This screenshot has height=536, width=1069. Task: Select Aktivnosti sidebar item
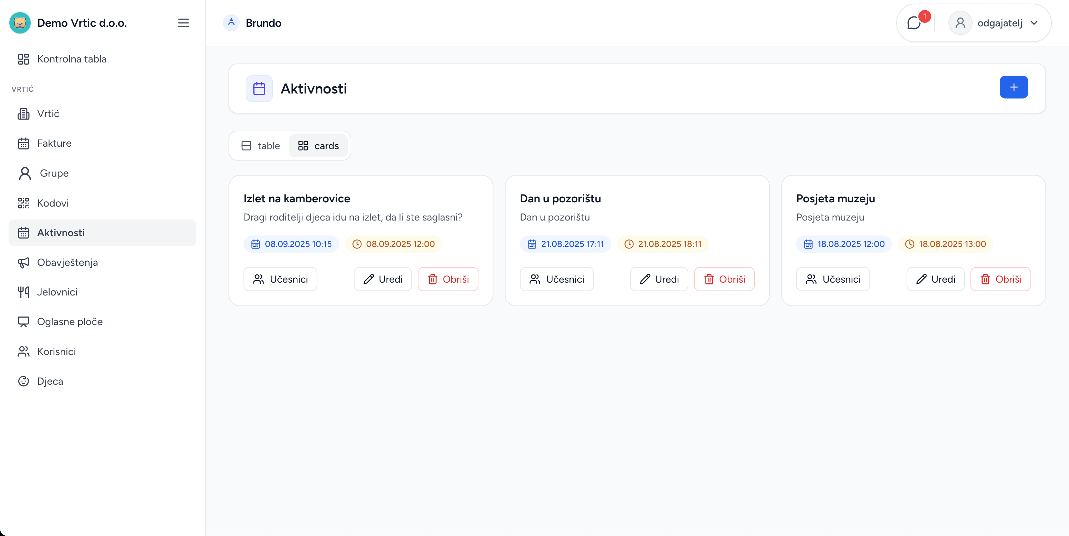pyautogui.click(x=102, y=233)
